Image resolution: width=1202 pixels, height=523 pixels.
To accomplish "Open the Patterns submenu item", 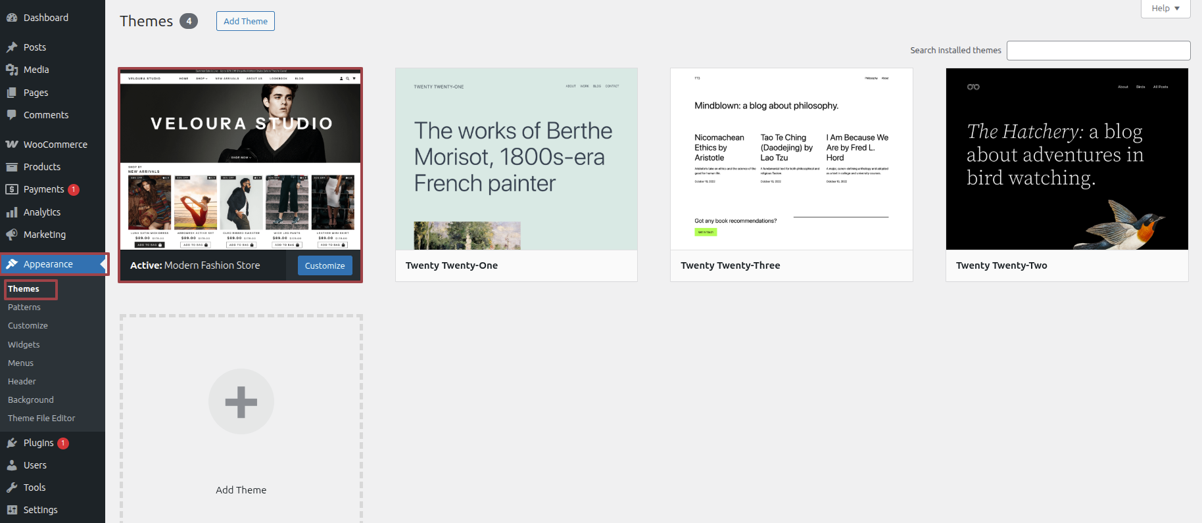I will click(24, 307).
